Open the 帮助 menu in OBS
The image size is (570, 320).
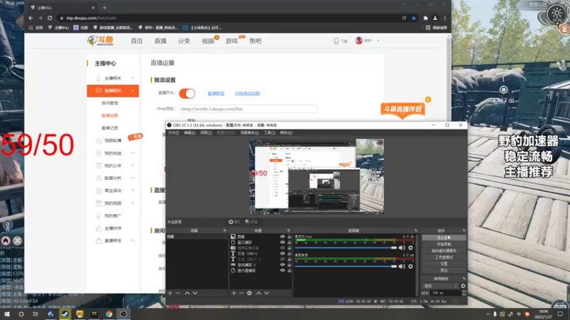(286, 133)
